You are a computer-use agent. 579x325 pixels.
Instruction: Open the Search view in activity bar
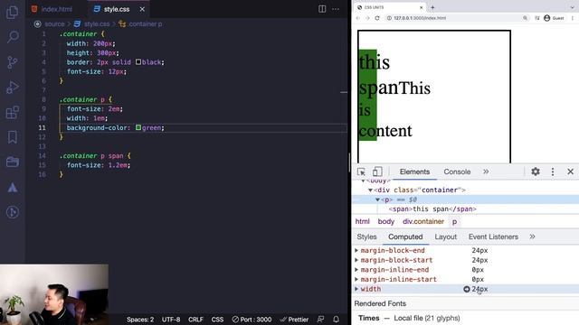[13, 36]
